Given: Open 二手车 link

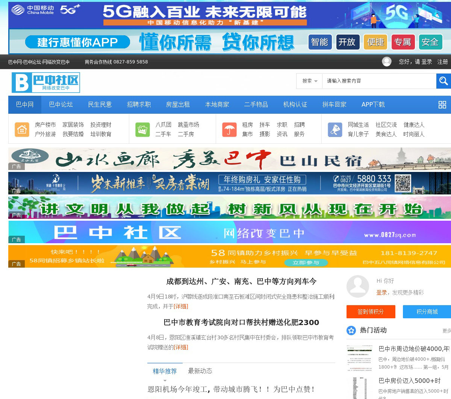Looking at the screenshot, I should (x=163, y=134).
